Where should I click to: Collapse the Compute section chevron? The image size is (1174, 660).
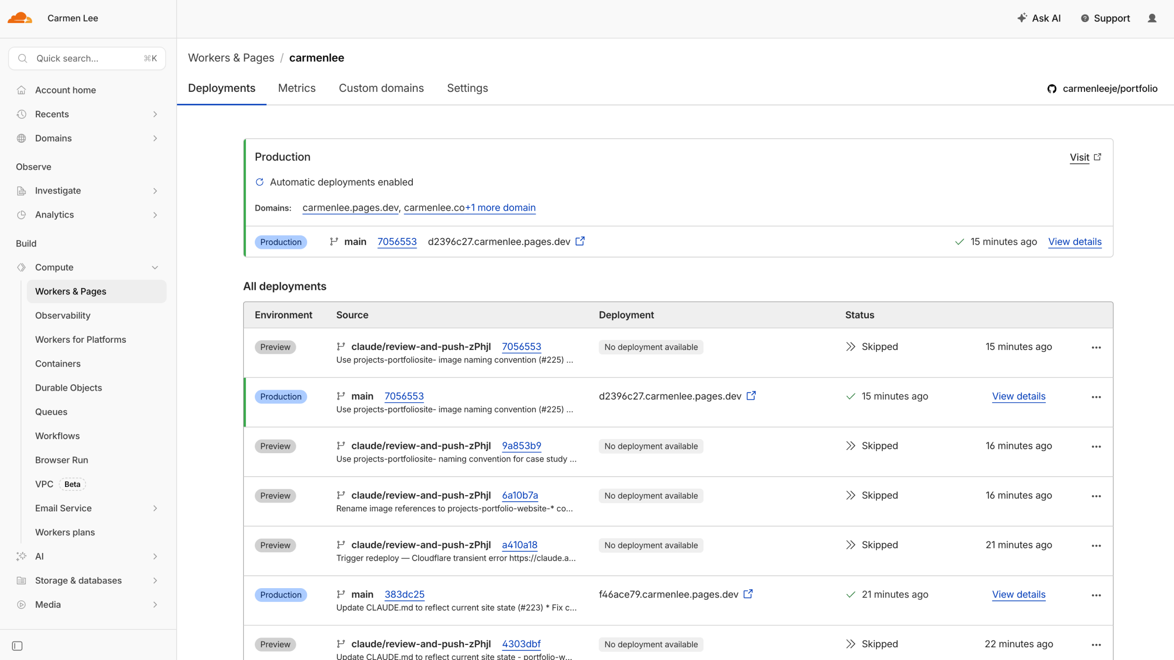point(155,267)
